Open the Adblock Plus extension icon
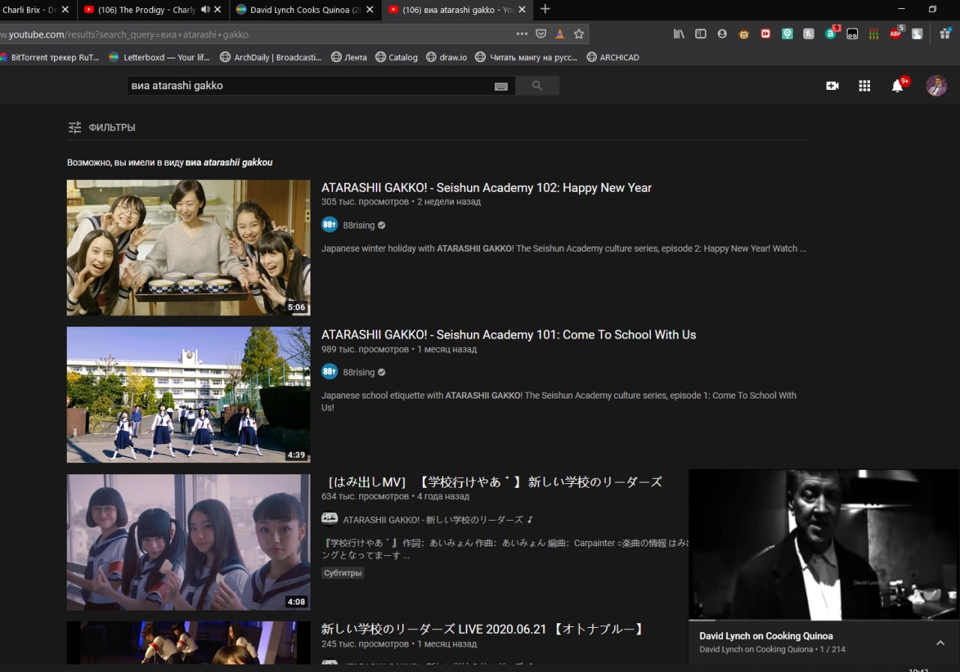960x672 pixels. pyautogui.click(x=896, y=33)
